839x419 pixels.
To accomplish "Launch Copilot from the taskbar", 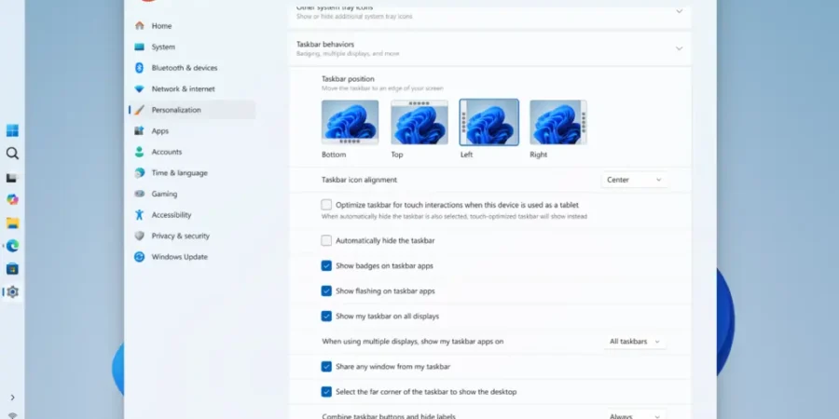I will (12, 199).
